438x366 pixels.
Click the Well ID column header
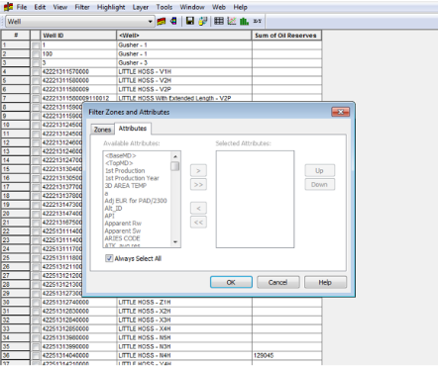click(78, 36)
